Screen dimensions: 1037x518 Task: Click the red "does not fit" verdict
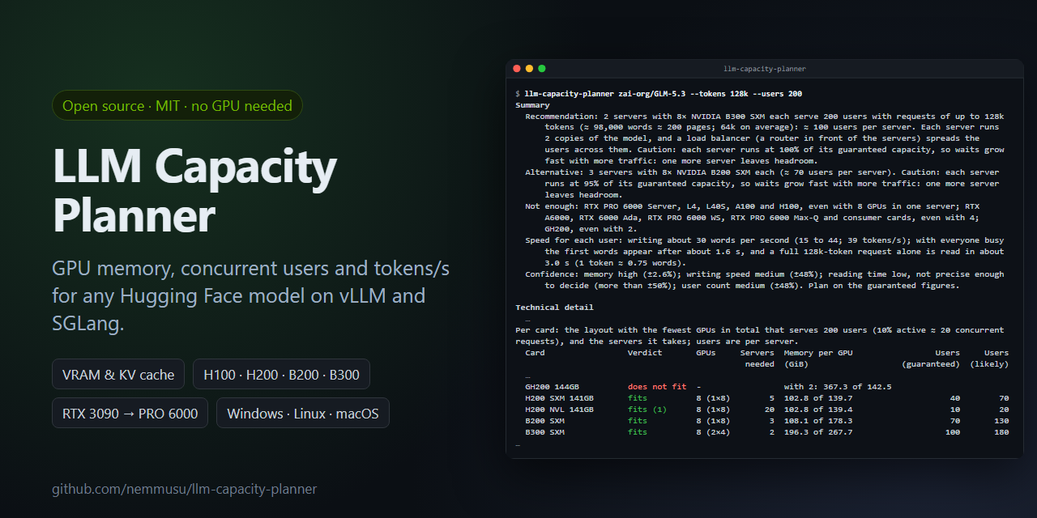(x=657, y=387)
